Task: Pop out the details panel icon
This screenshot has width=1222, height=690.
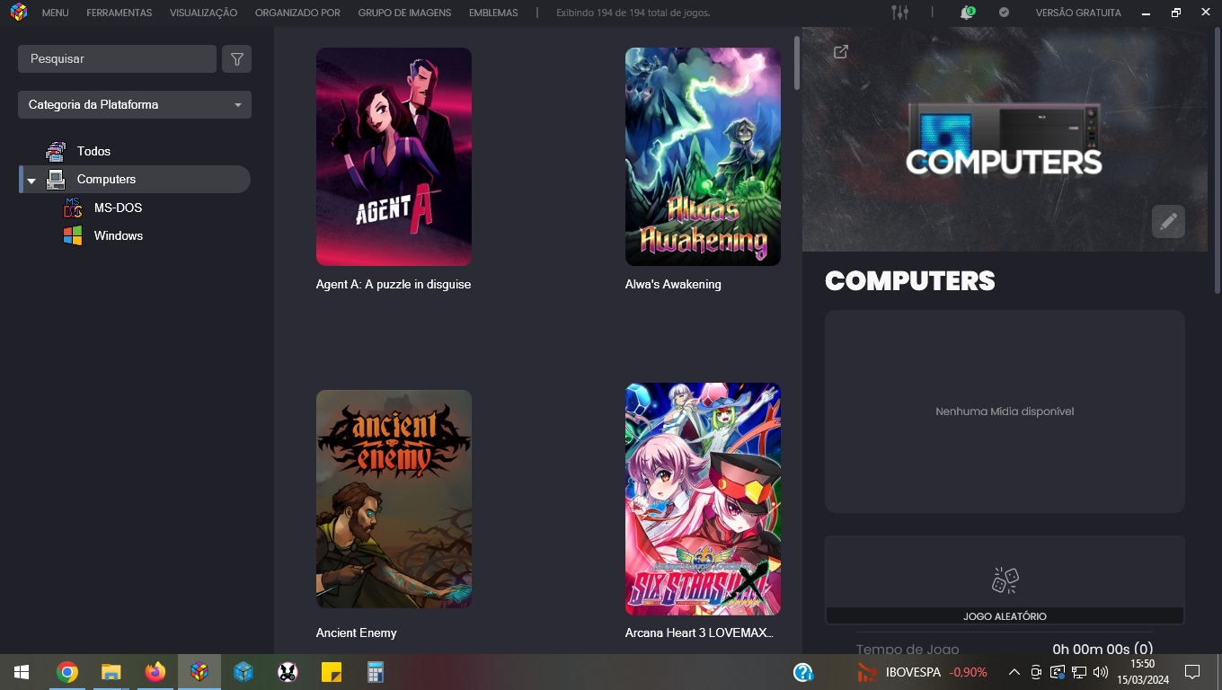Action: [840, 52]
